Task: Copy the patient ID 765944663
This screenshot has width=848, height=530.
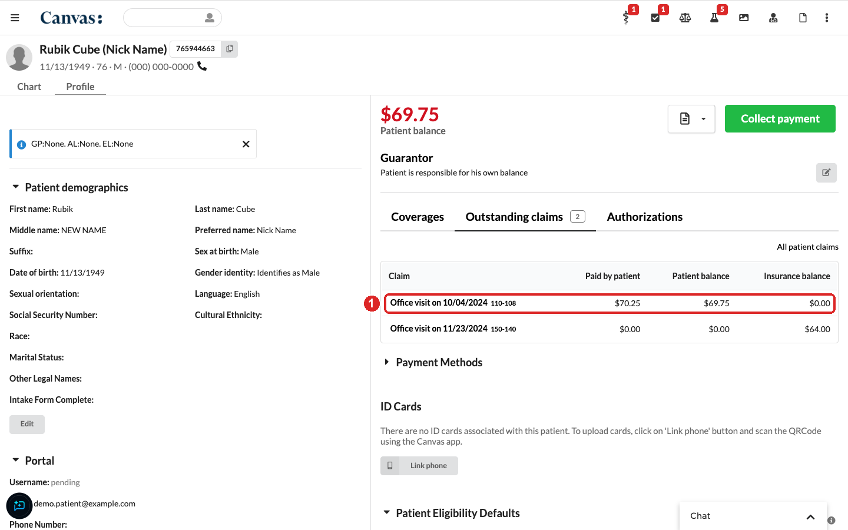Action: pyautogui.click(x=230, y=49)
